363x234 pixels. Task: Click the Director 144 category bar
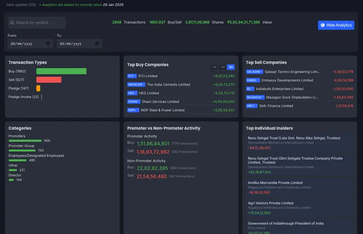point(11,180)
